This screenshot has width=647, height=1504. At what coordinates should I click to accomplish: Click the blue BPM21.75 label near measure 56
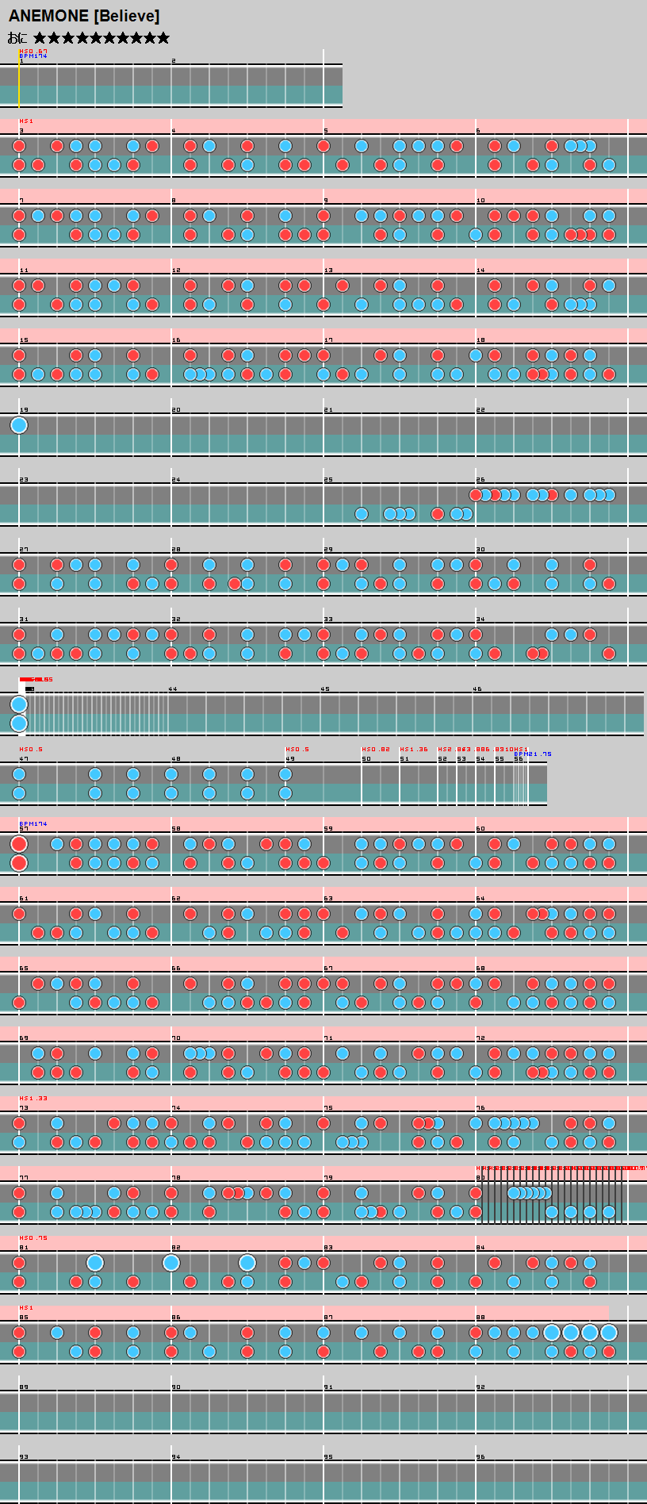point(533,754)
